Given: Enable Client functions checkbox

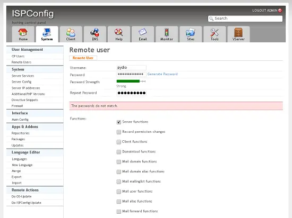Looking at the screenshot, I should 118,142.
